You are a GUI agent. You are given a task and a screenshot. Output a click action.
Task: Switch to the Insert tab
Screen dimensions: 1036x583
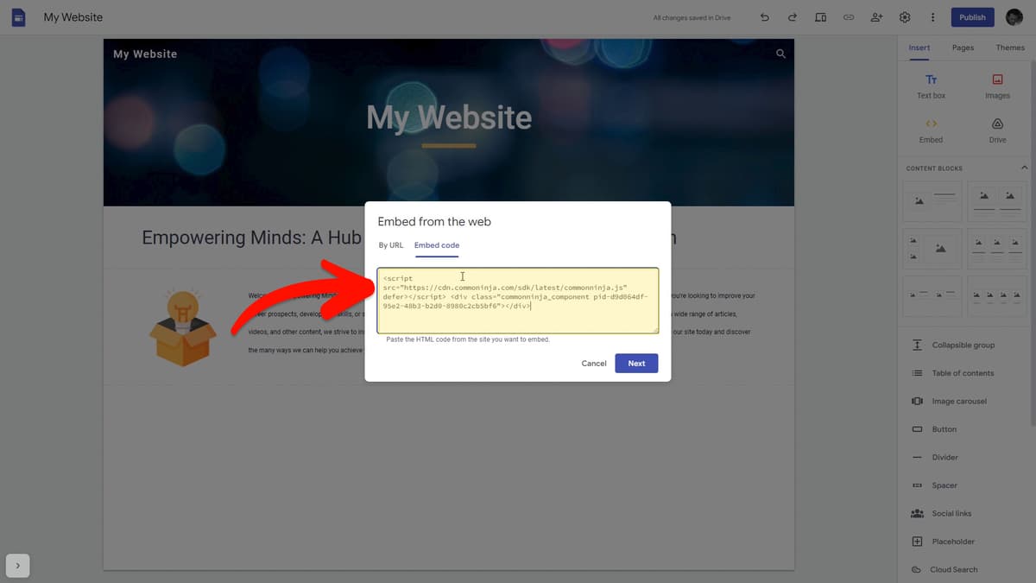click(919, 48)
